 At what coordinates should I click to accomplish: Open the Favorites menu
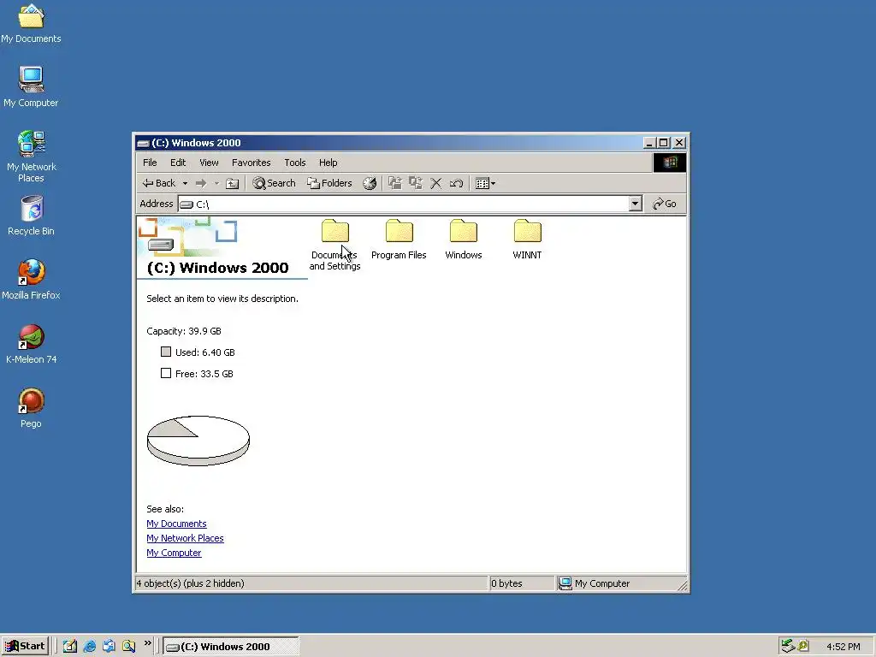pos(251,163)
